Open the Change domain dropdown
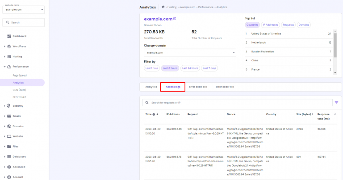This screenshot has height=180, width=343. click(x=190, y=52)
